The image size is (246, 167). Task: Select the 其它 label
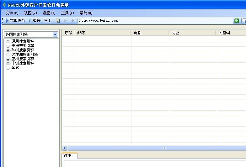pos(15,68)
